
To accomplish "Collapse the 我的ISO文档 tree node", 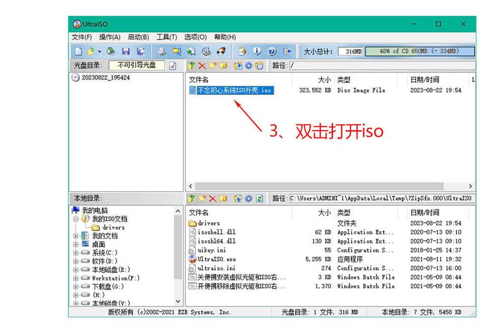I will point(76,219).
